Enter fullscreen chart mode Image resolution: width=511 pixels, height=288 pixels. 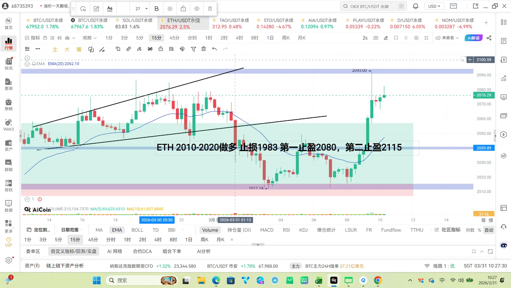(x=426, y=38)
